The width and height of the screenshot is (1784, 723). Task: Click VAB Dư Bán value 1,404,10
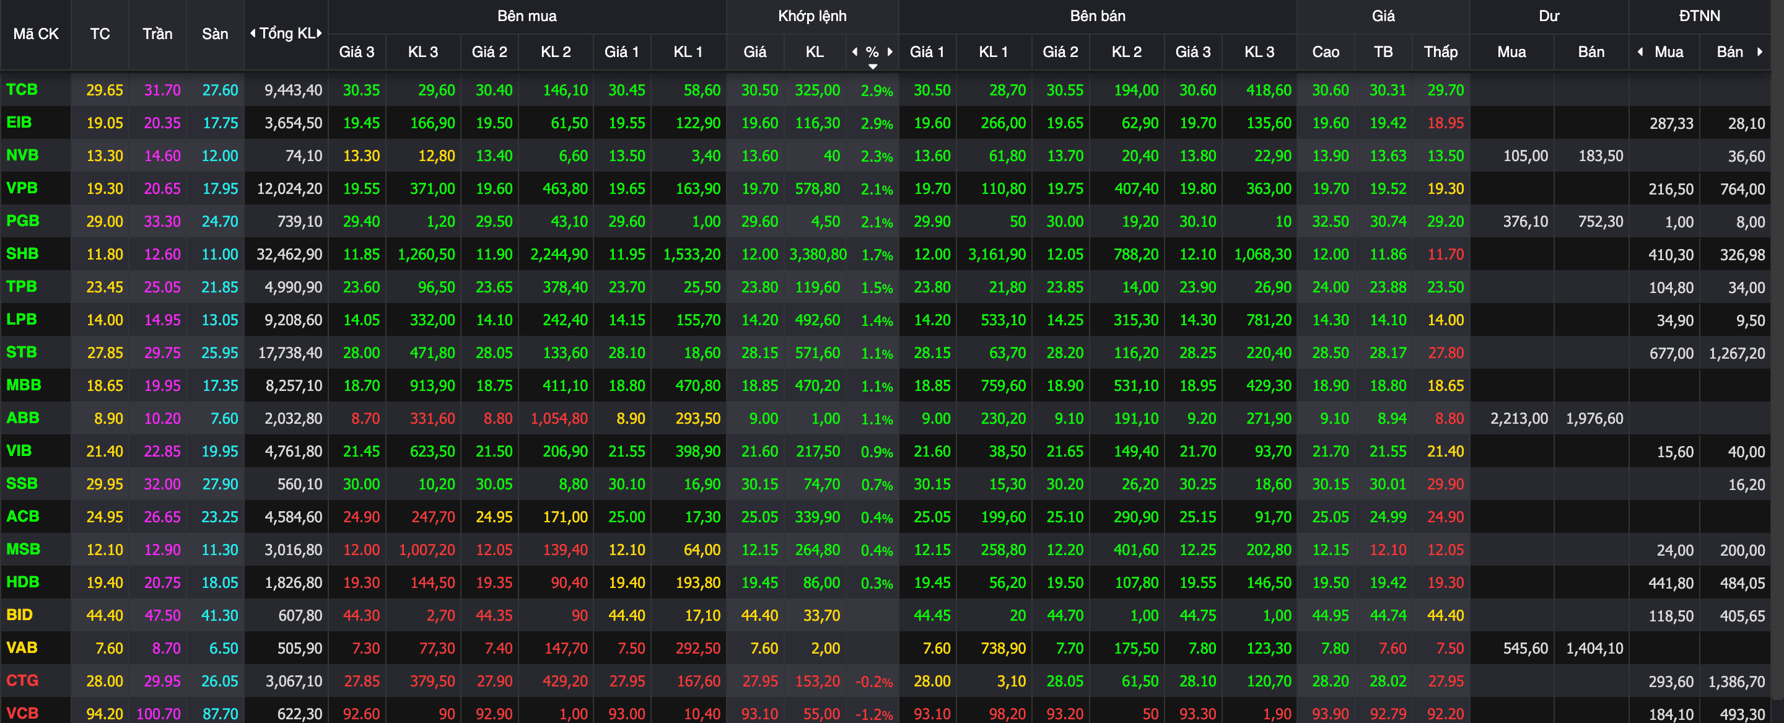[1595, 648]
